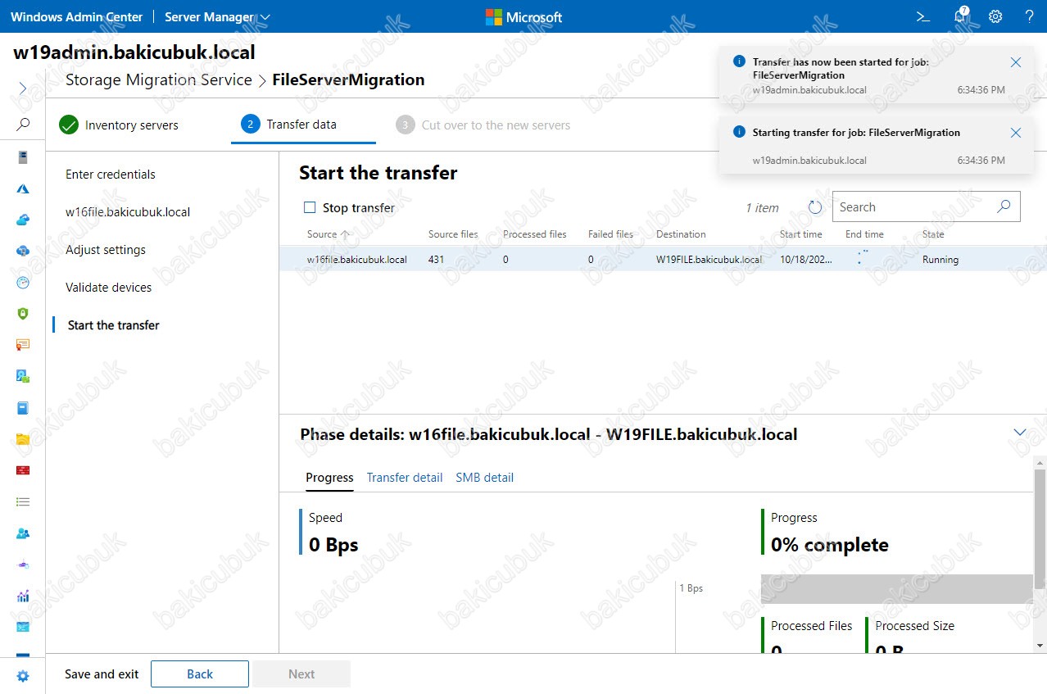Dismiss the 'Starting transfer for job' notification
Image resolution: width=1047 pixels, height=694 pixels.
pos(1016,133)
